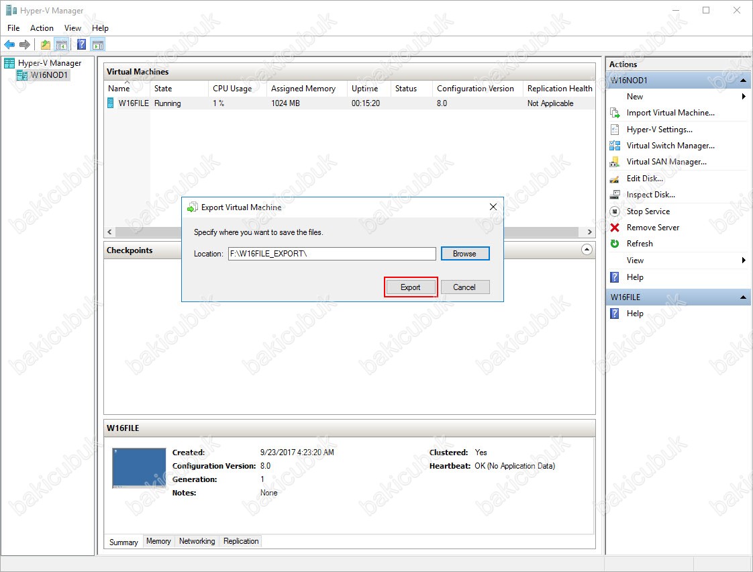Click the Import Virtual Machine icon
This screenshot has height=572, width=753.
coord(615,113)
